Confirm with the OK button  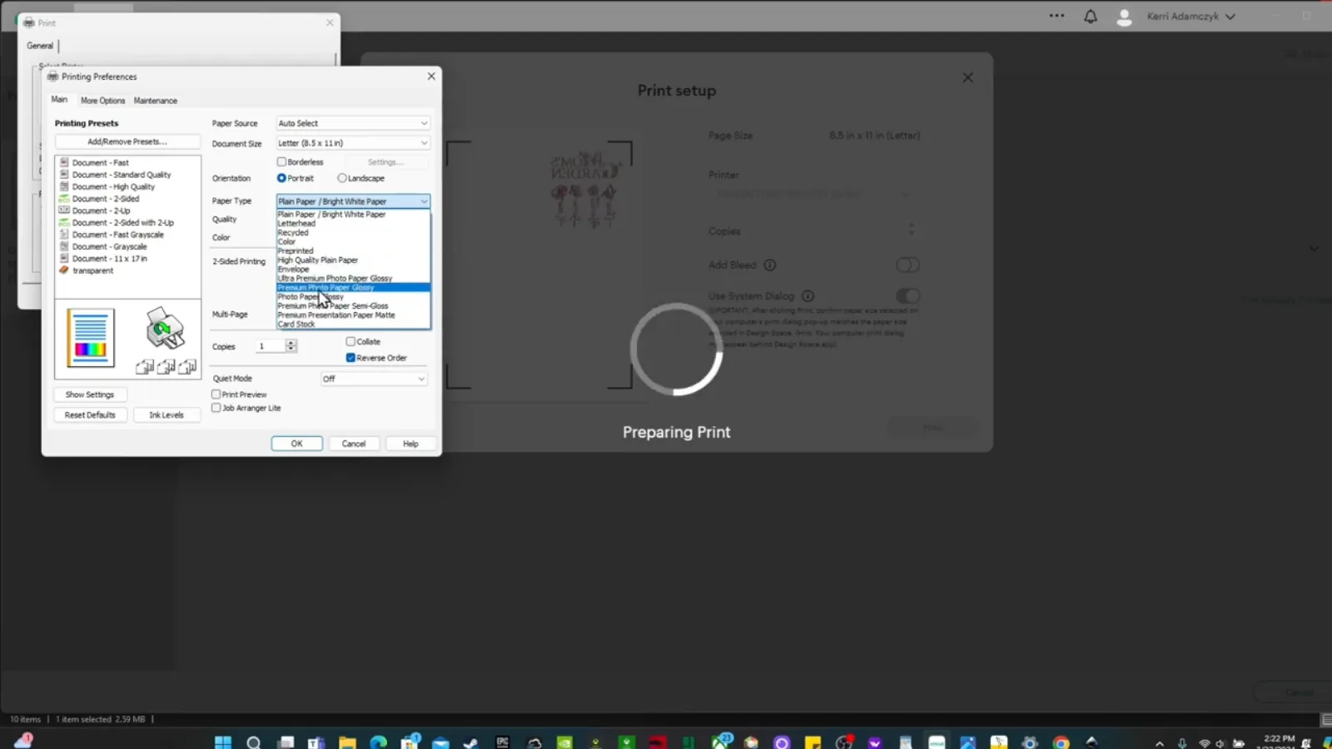[x=296, y=444]
